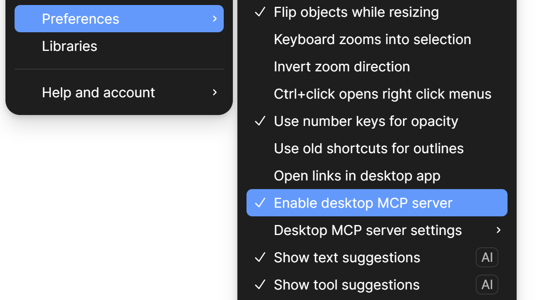The image size is (543, 300).
Task: Enable Use old shortcuts for outlines
Action: (x=368, y=148)
